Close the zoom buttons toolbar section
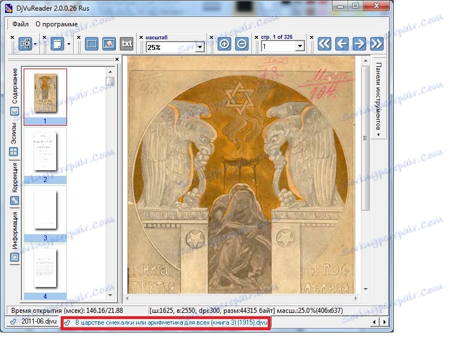The width and height of the screenshot is (450, 337). pyautogui.click(x=211, y=38)
